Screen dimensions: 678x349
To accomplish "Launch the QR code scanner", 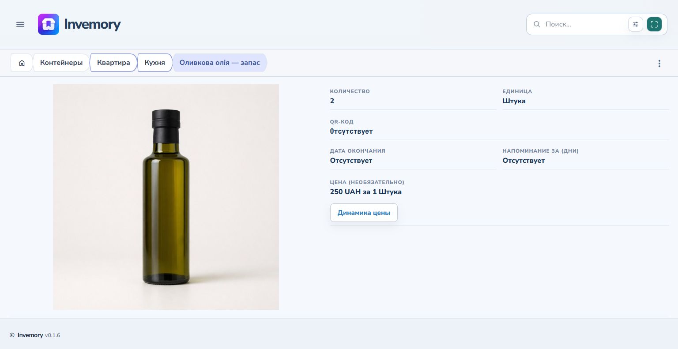I will (x=654, y=24).
